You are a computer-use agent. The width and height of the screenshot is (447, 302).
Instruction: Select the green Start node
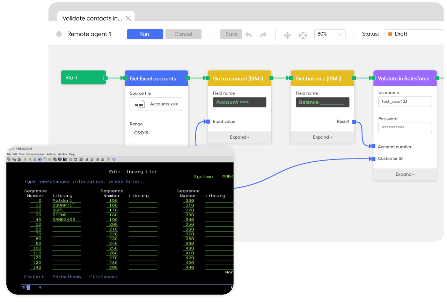(83, 78)
